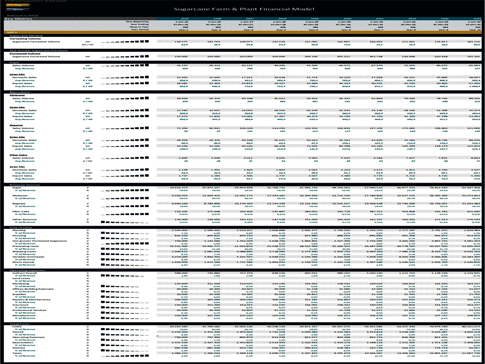Click the Filter Cake subsection heading
Screen dimensions: 485x364
pyautogui.click(x=18, y=155)
